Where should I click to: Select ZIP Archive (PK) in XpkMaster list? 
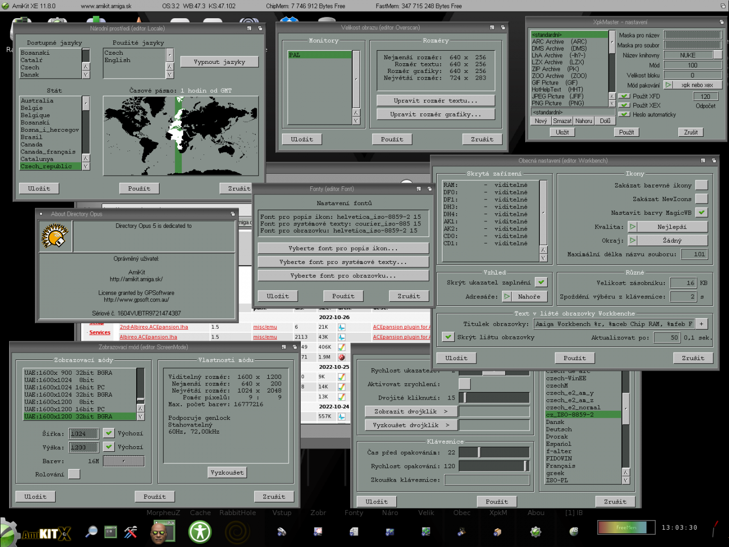570,69
